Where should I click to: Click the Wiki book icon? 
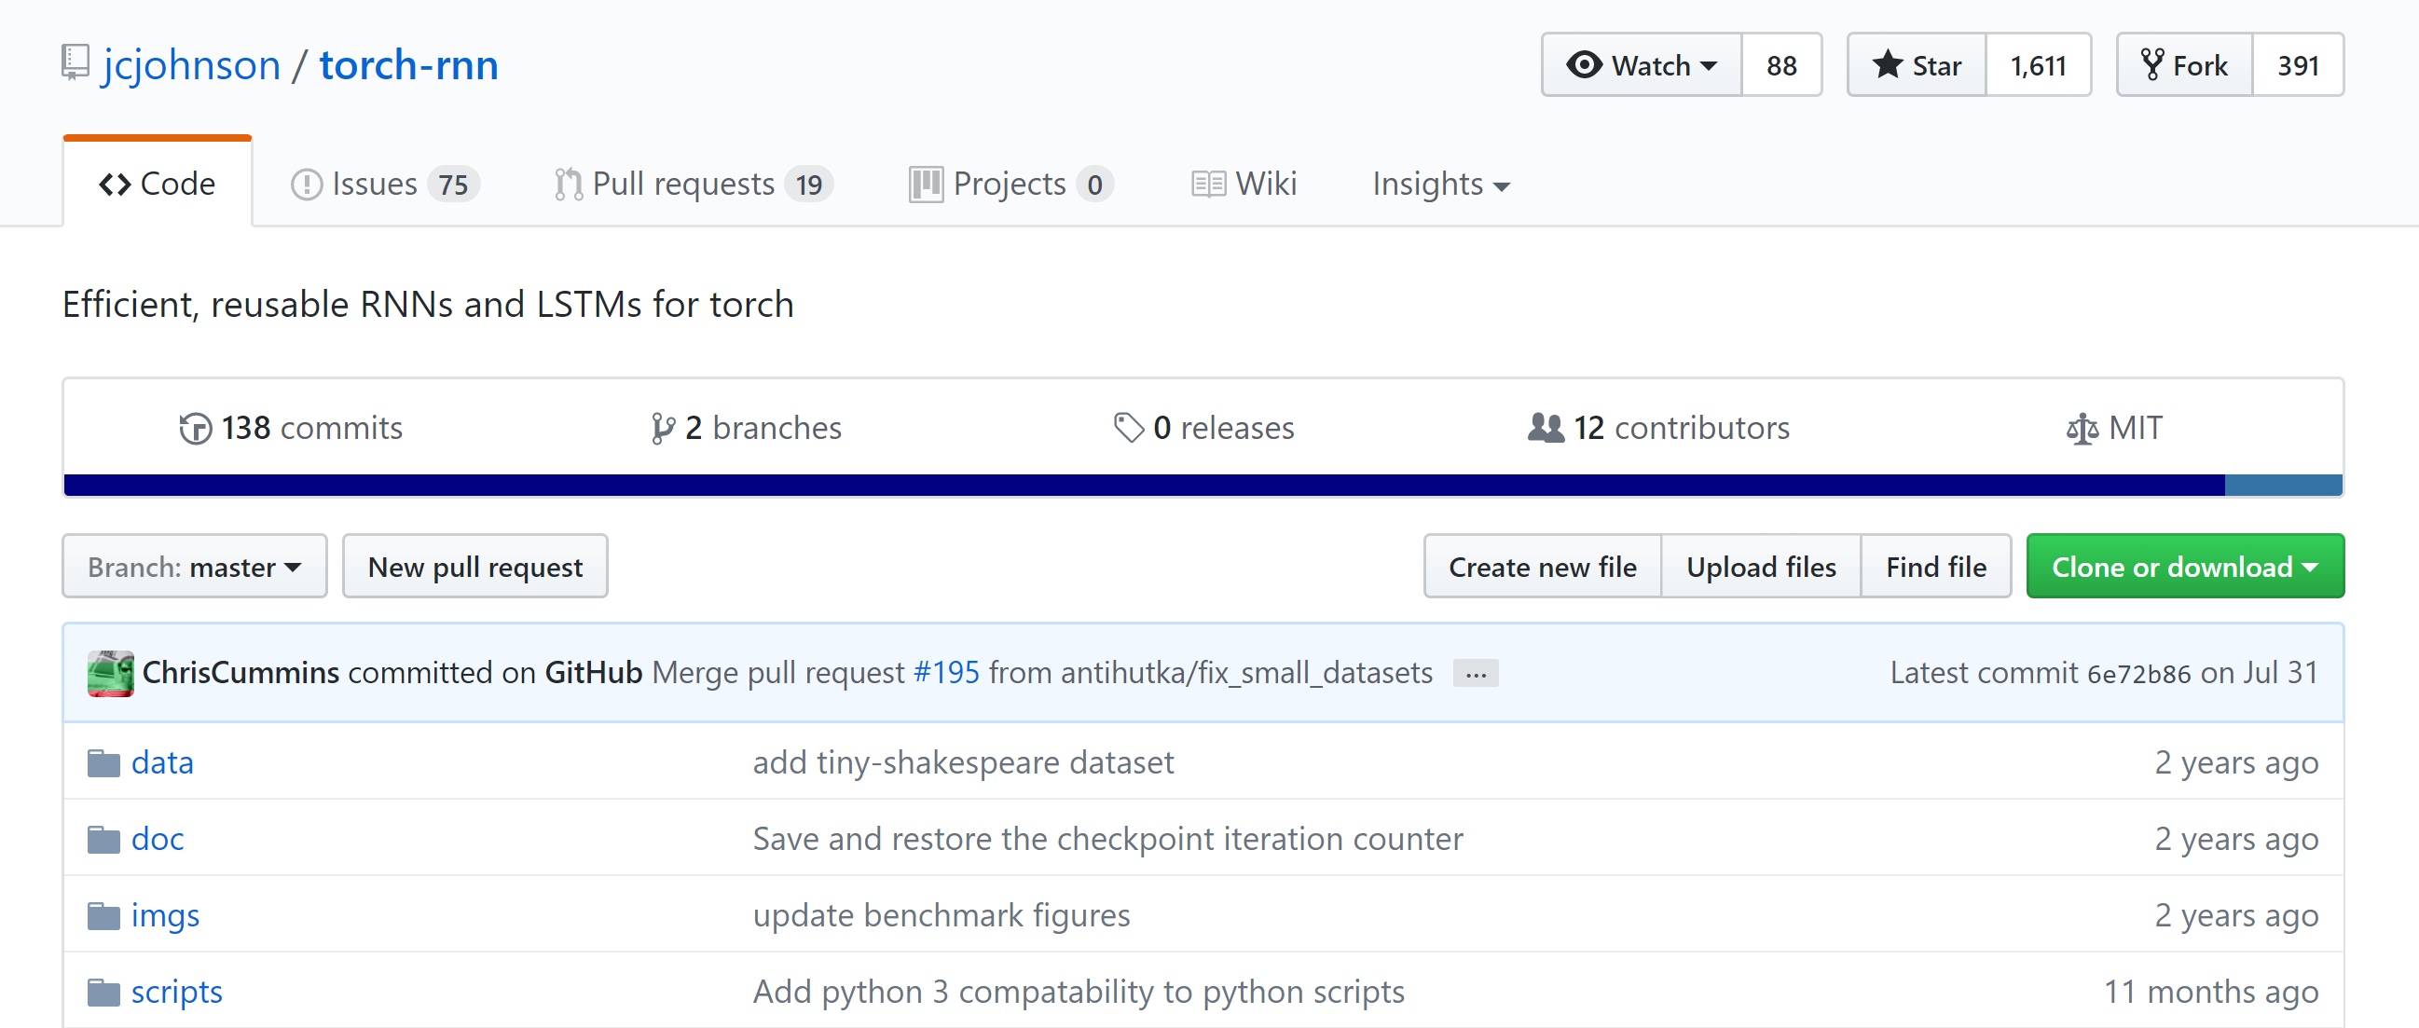(1207, 184)
